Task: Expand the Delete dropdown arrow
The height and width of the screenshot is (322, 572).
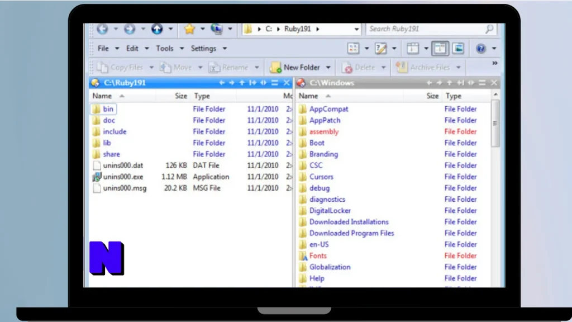Action: [x=383, y=67]
